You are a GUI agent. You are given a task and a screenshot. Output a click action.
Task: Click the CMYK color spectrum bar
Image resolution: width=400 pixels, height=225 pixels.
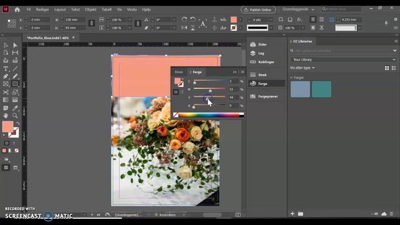(x=209, y=115)
